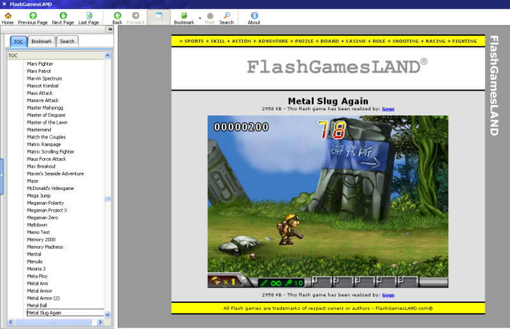Print the current page
Image resolution: width=510 pixels, height=329 pixels.
[210, 18]
